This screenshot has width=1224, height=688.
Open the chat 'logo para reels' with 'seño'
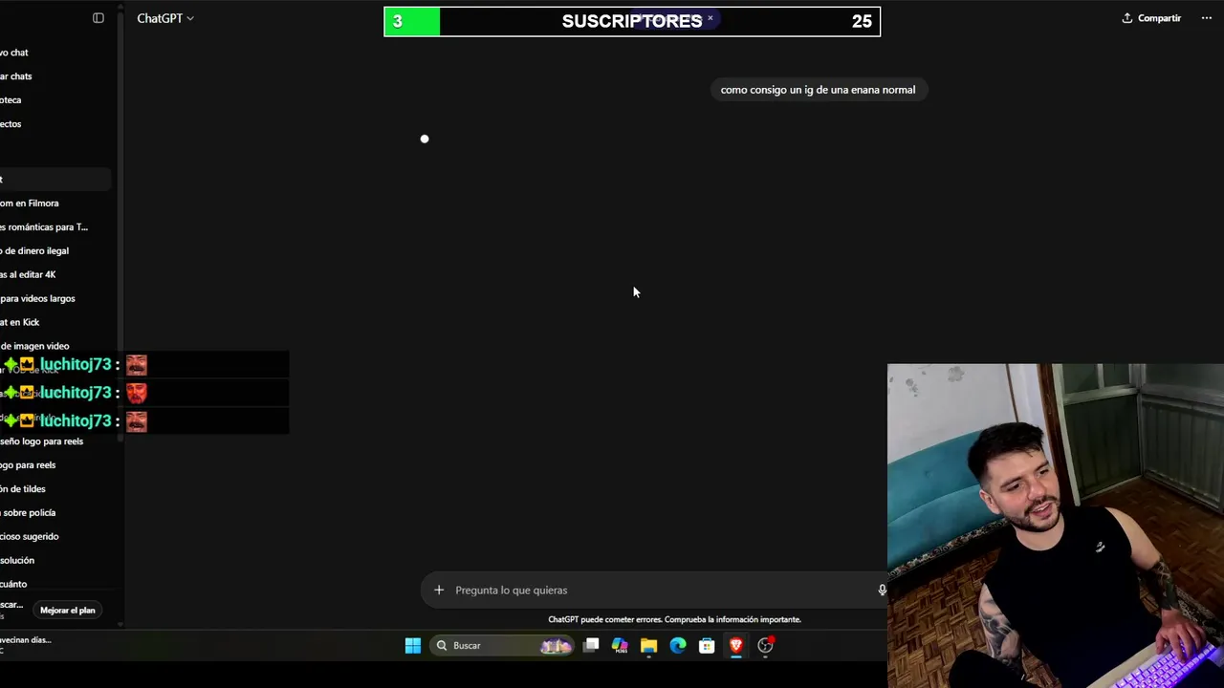(42, 441)
